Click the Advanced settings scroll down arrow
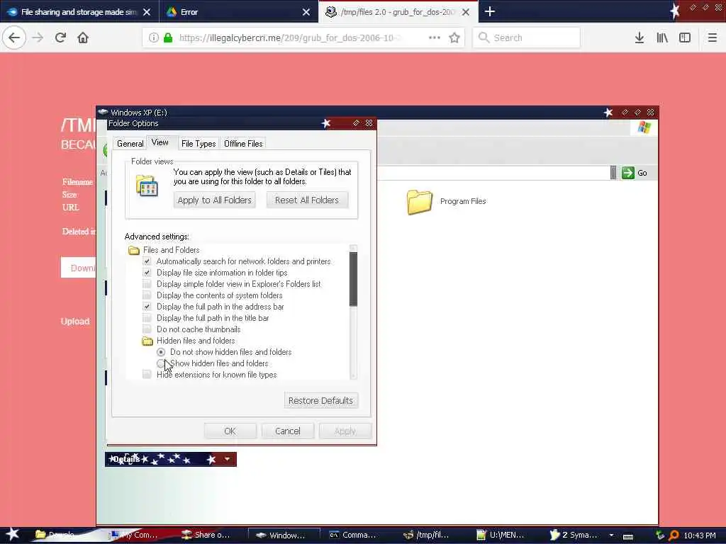Viewport: 726px width, 544px height. [353, 375]
